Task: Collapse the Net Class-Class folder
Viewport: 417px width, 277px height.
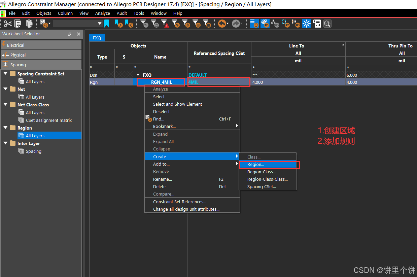Action: click(5, 105)
